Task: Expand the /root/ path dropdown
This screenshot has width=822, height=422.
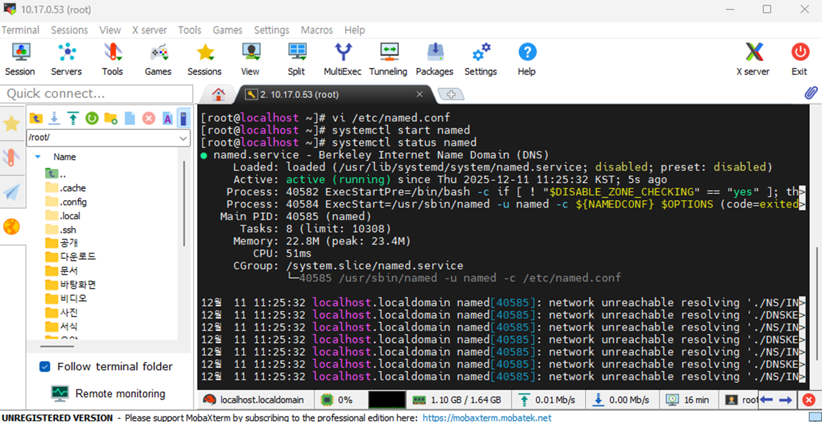Action: tap(183, 138)
